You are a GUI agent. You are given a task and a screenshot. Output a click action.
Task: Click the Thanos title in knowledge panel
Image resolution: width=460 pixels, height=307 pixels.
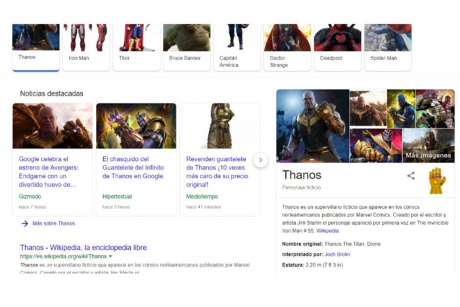302,175
